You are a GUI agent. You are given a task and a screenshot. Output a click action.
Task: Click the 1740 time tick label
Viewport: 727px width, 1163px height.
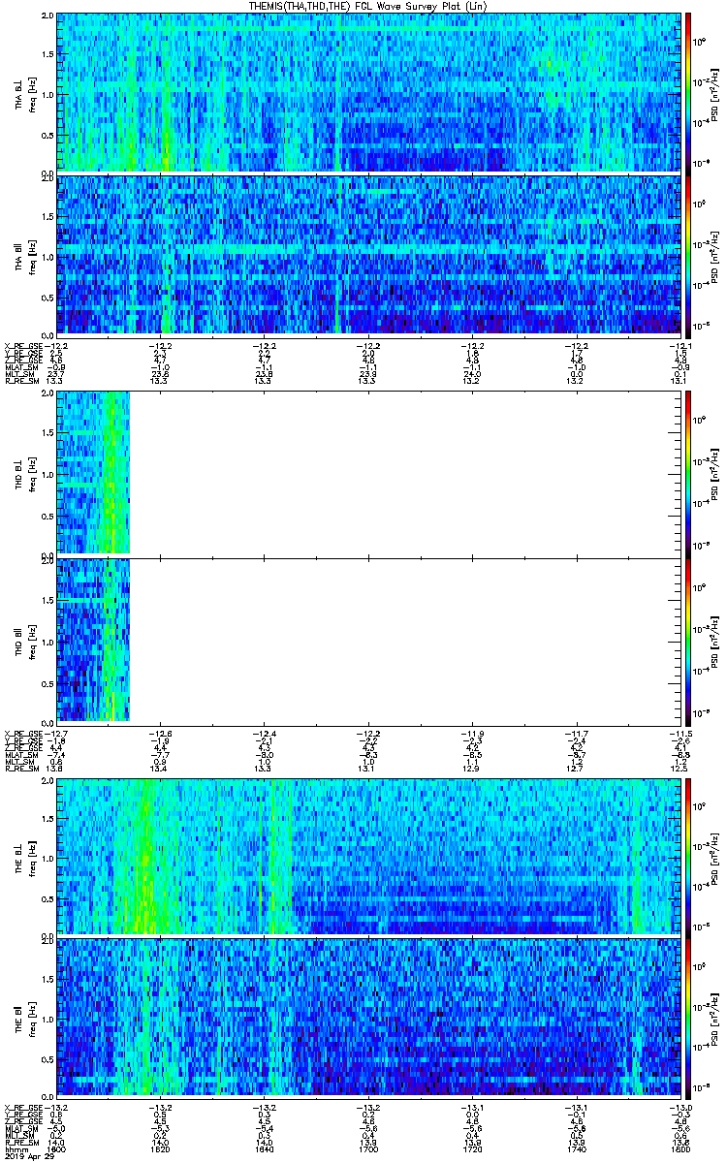click(575, 1150)
